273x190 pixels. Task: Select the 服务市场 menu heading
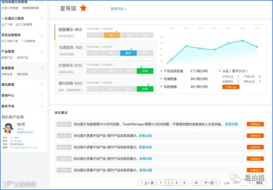click(8, 106)
